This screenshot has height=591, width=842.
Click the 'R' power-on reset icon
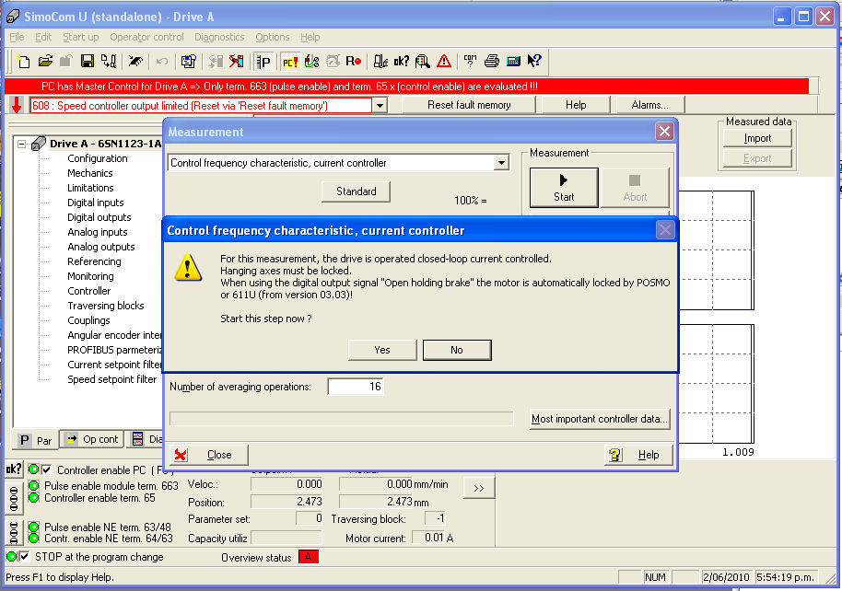[353, 61]
